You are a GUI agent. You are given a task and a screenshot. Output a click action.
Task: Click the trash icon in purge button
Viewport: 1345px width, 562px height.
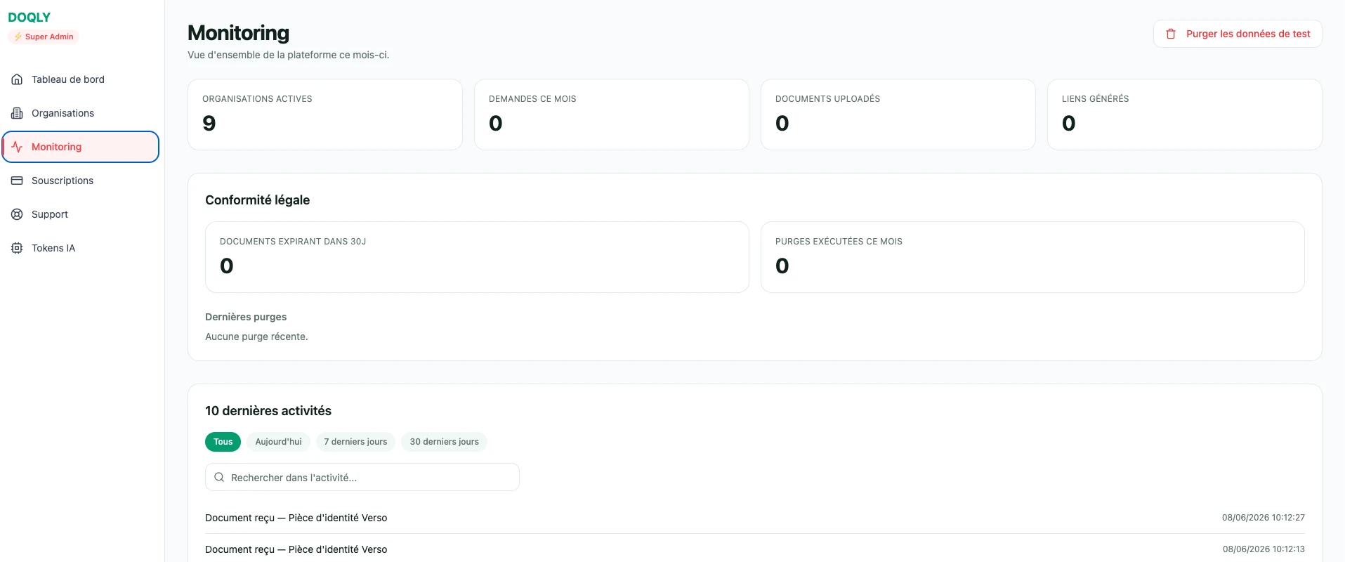click(x=1171, y=34)
